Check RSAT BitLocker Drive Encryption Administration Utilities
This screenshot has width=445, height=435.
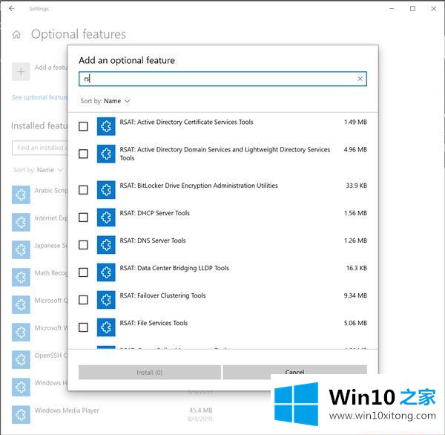click(x=83, y=190)
